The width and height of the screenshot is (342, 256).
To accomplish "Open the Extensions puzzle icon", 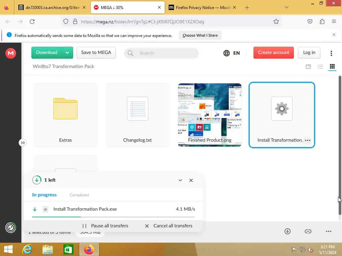I will tap(322, 22).
